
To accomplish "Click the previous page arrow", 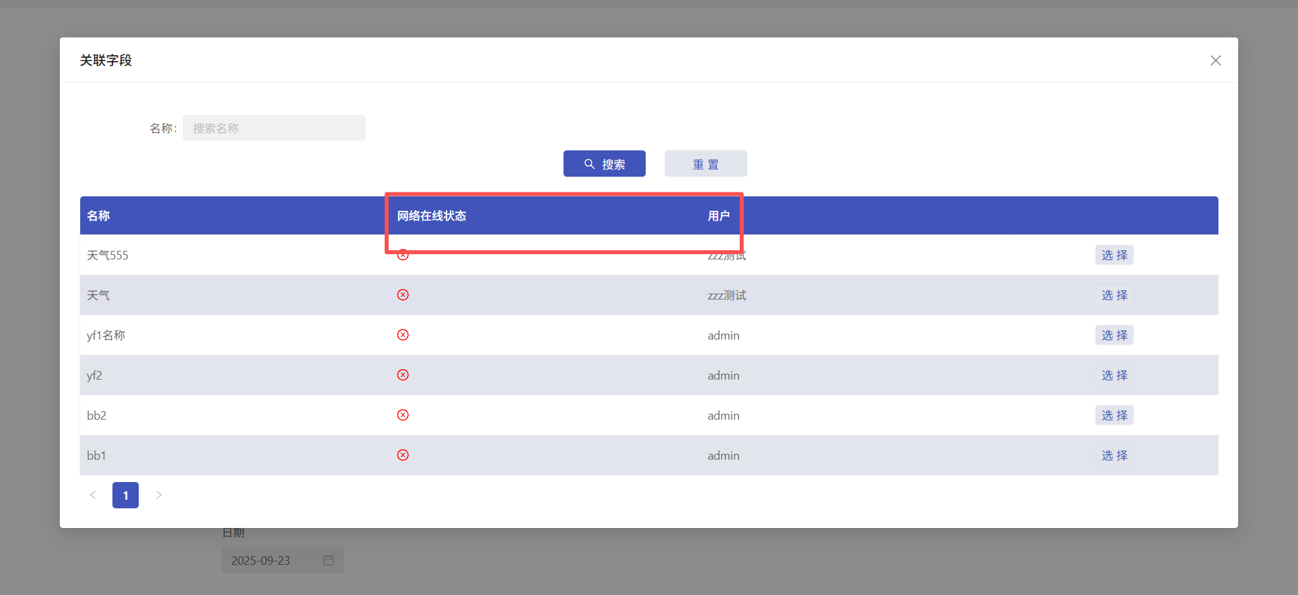I will [93, 495].
